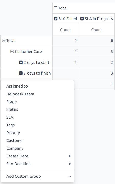Expand SLA in Progress column plus icon
Viewport: 115px width, 184px height.
click(x=82, y=19)
